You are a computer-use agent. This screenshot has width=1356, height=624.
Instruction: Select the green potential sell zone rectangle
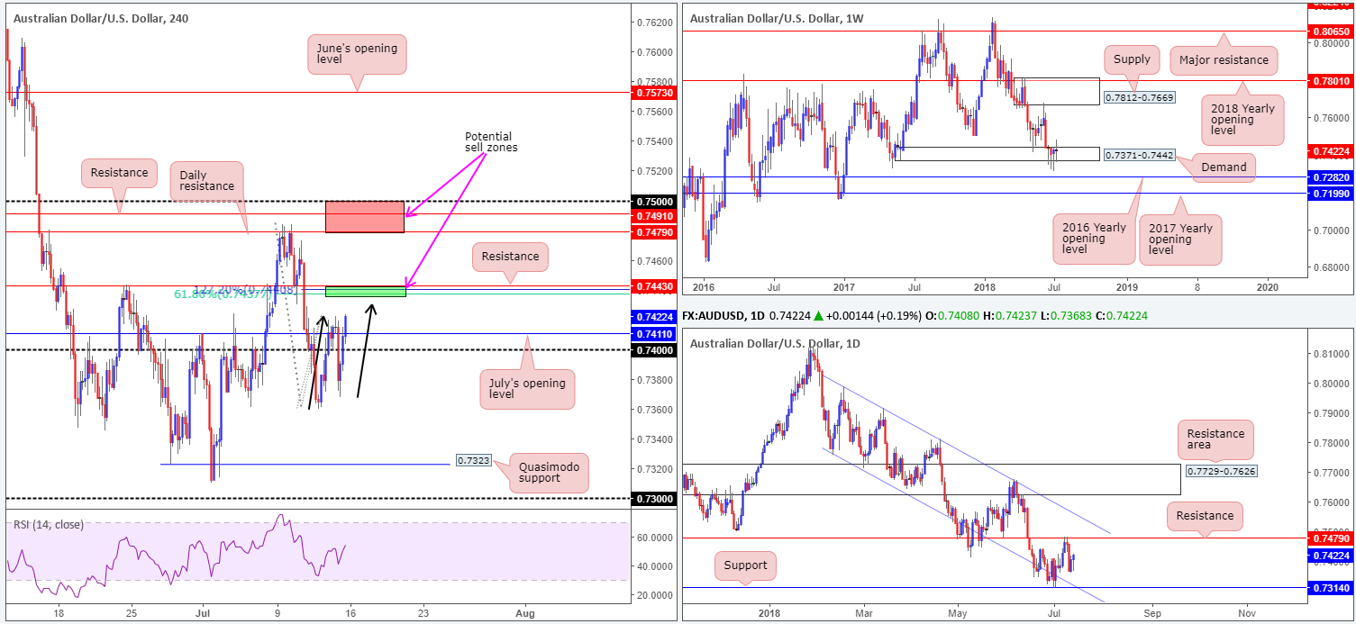tap(366, 291)
